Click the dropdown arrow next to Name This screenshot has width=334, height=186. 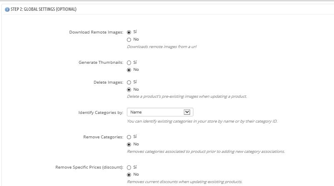point(187,112)
